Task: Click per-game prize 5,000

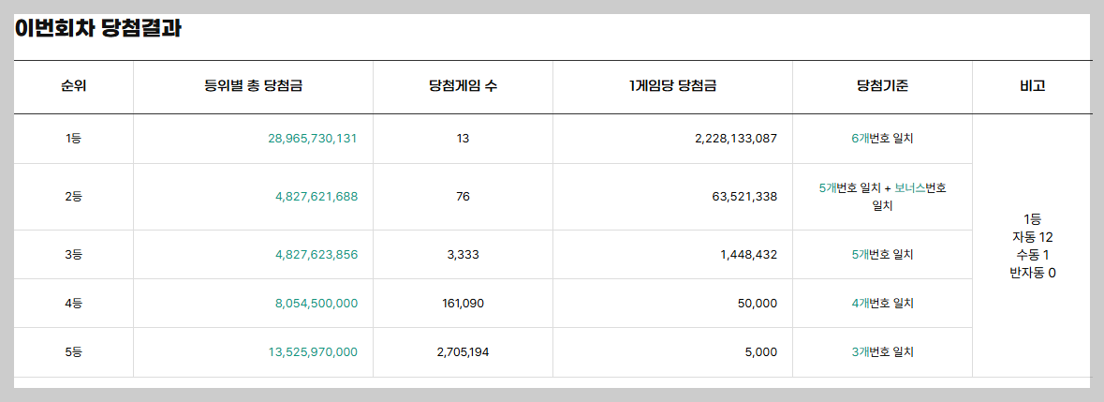Action: (761, 352)
